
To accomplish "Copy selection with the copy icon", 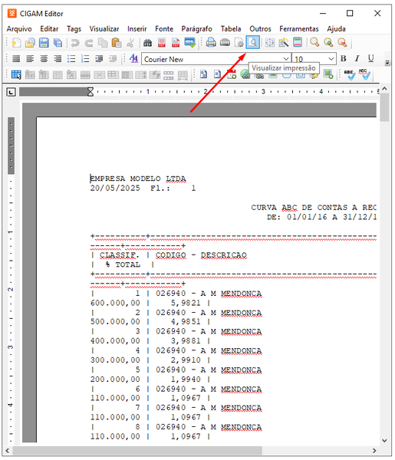I will tap(103, 42).
